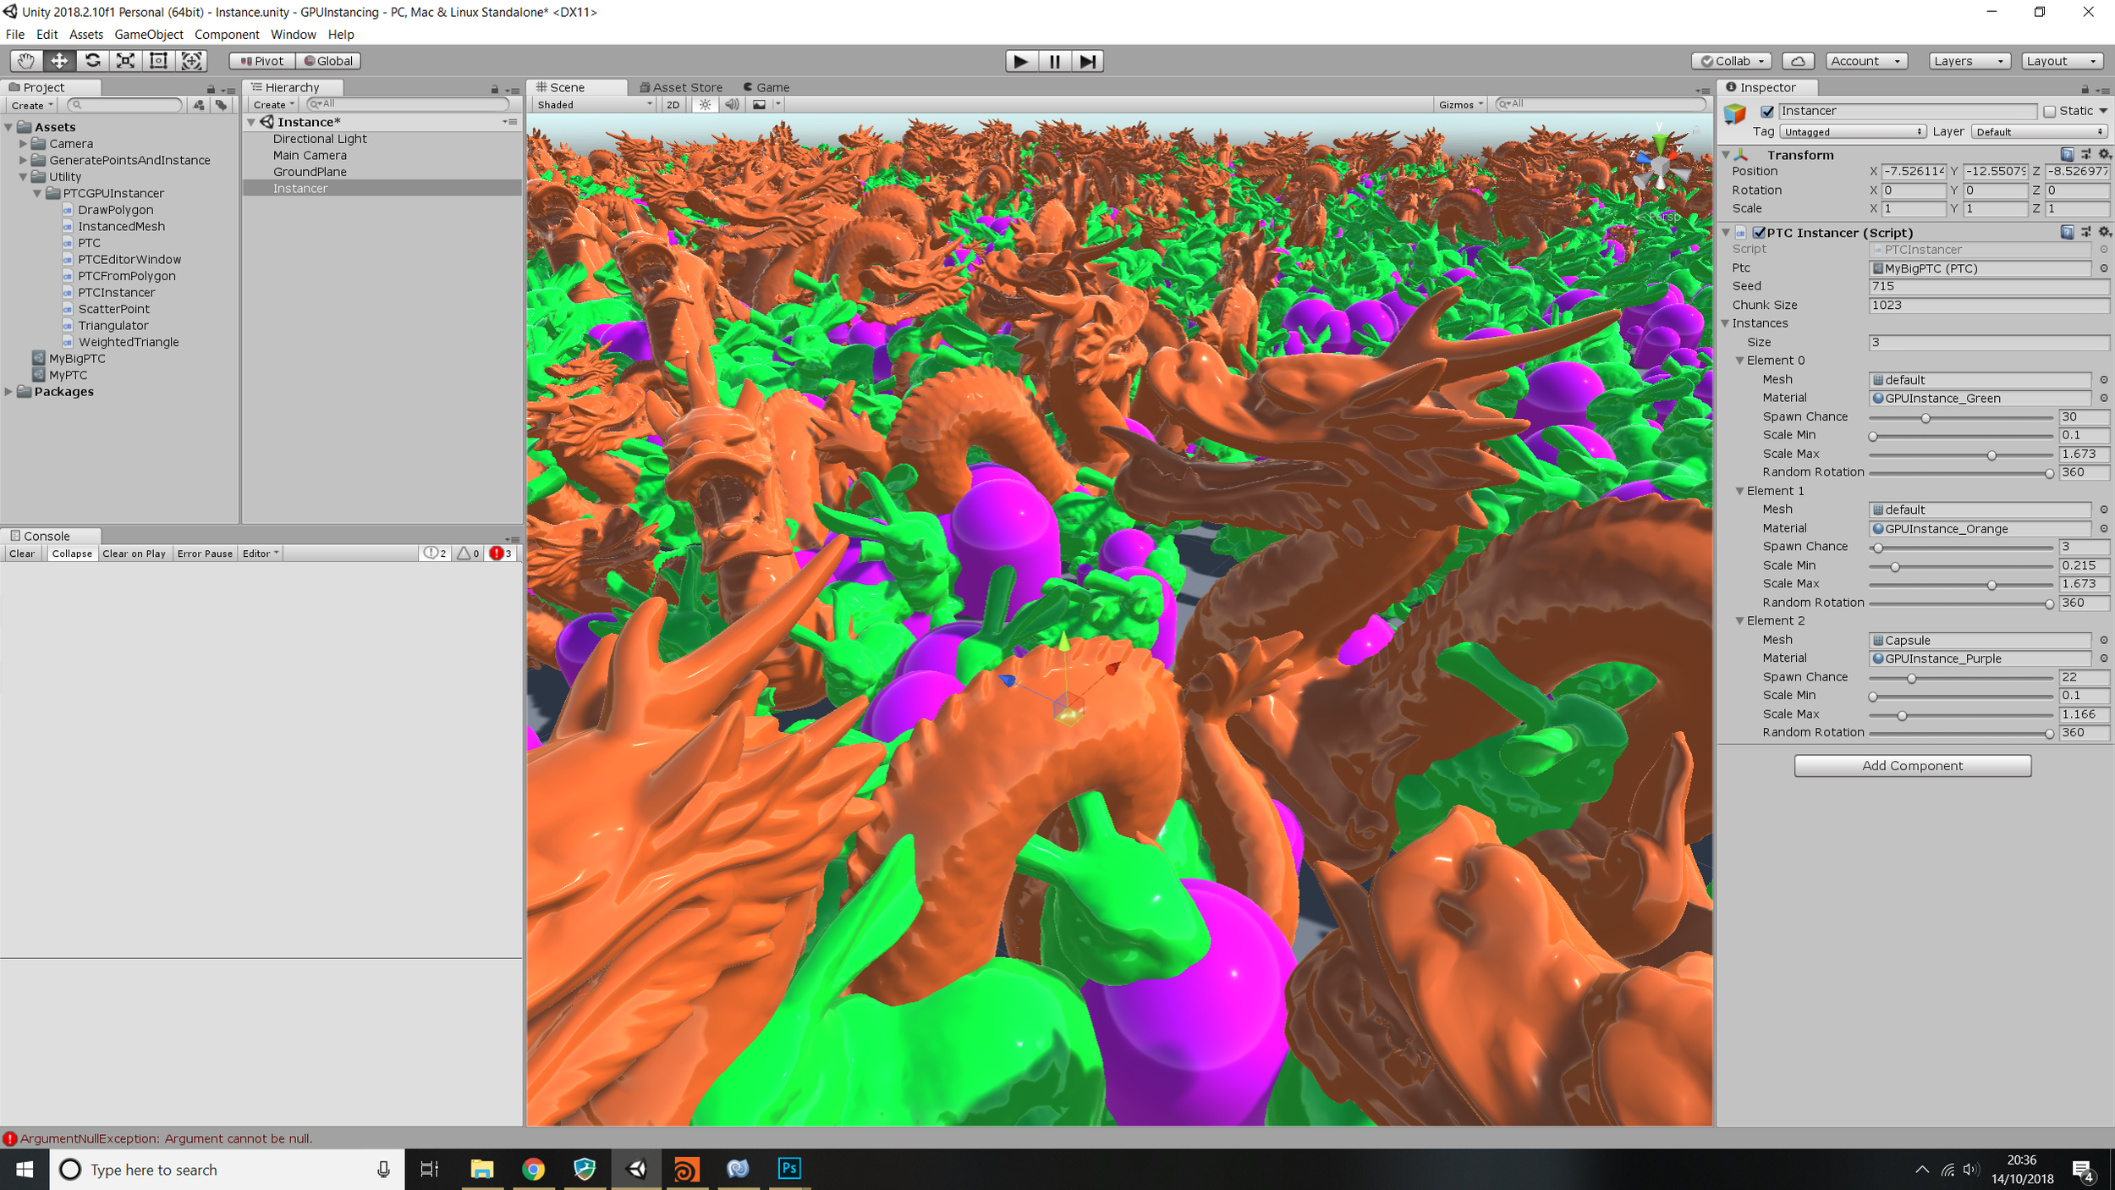The width and height of the screenshot is (2115, 1190).
Task: Open the GameObject menu
Action: (149, 35)
